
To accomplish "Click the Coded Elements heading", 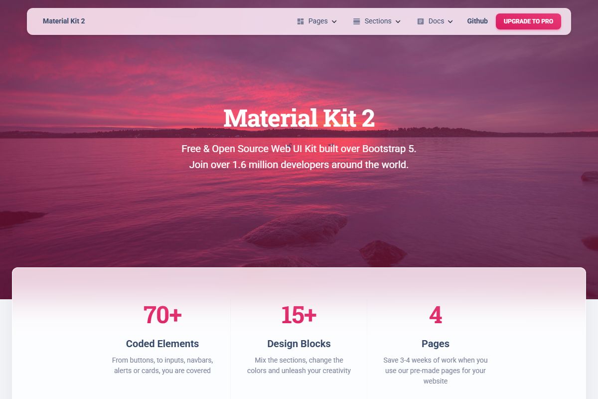I will tap(162, 344).
